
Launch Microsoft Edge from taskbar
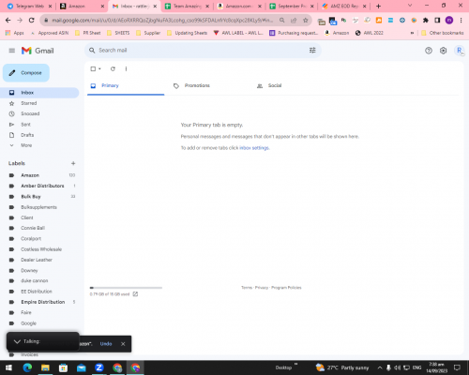(27, 367)
